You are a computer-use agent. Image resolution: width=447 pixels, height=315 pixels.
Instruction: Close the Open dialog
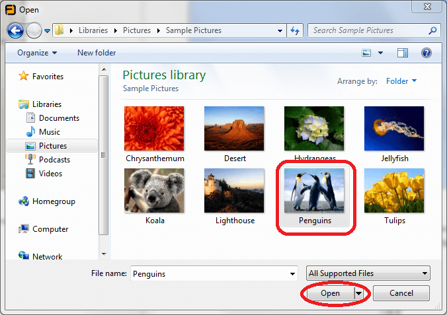click(x=427, y=7)
